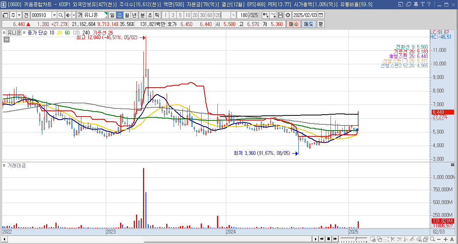Click the magnifier zoom icon in bottom bar
458x244 pixels.
coord(432,239)
